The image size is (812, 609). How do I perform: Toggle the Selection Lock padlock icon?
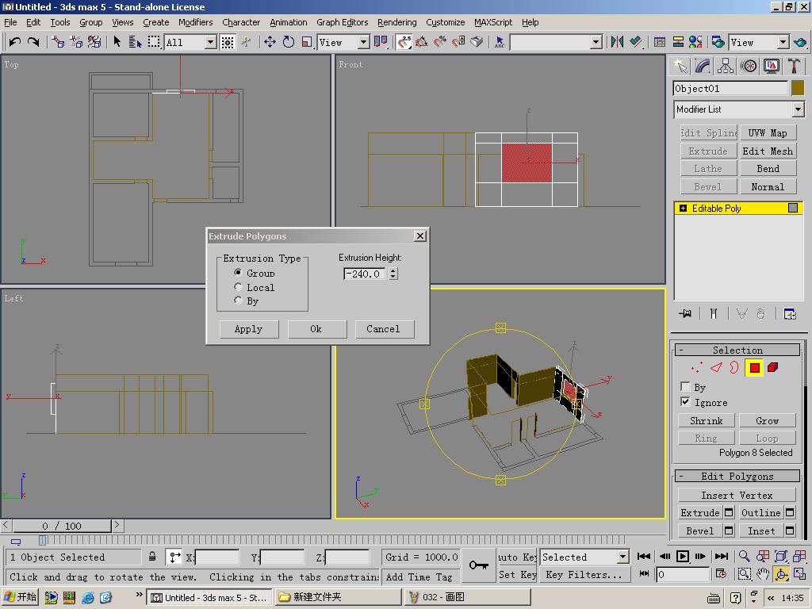(152, 557)
